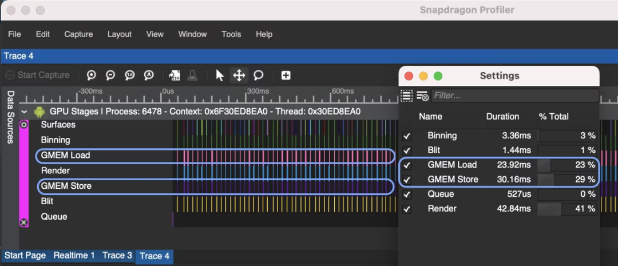Open the View menu

point(155,34)
